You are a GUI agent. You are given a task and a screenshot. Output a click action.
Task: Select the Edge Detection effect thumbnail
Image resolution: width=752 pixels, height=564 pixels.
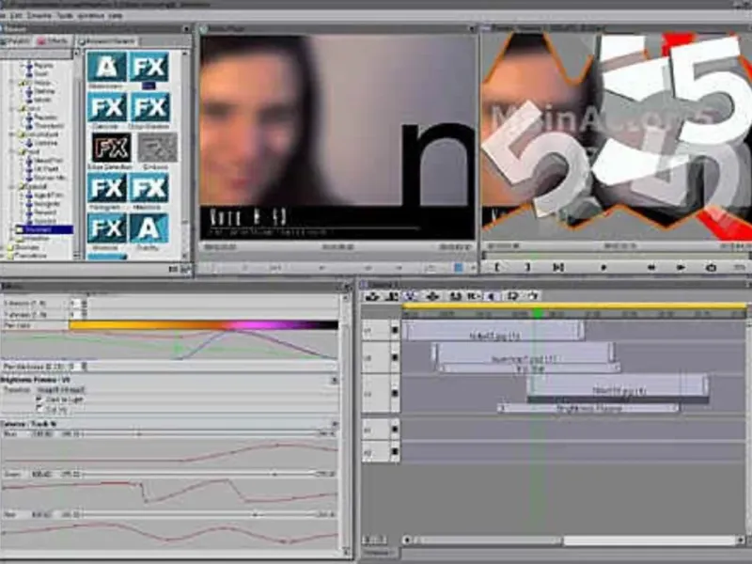tap(110, 148)
